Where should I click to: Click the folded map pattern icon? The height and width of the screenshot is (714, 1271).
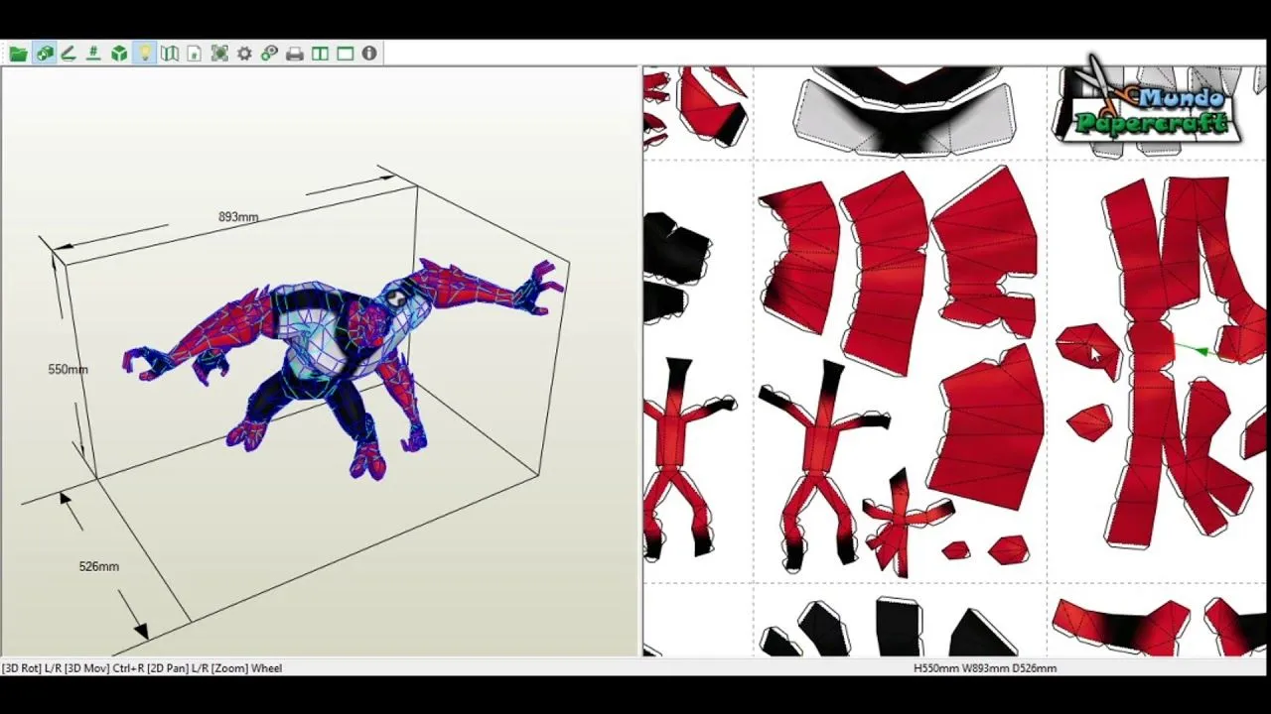[170, 54]
